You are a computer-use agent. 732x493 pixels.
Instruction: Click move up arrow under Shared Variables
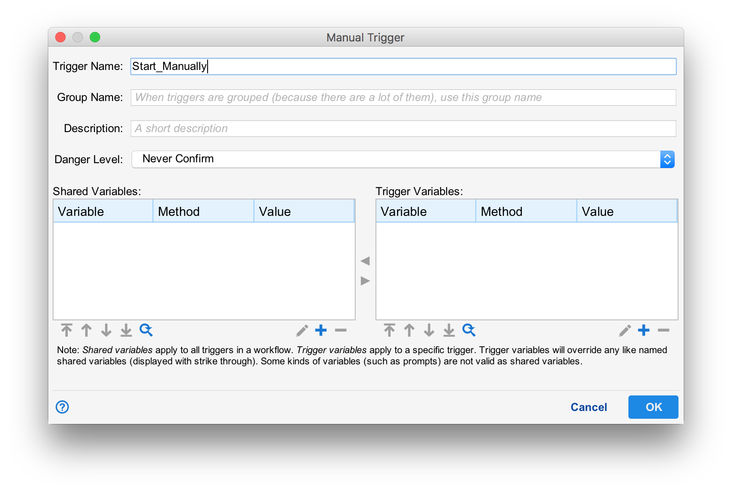(86, 330)
